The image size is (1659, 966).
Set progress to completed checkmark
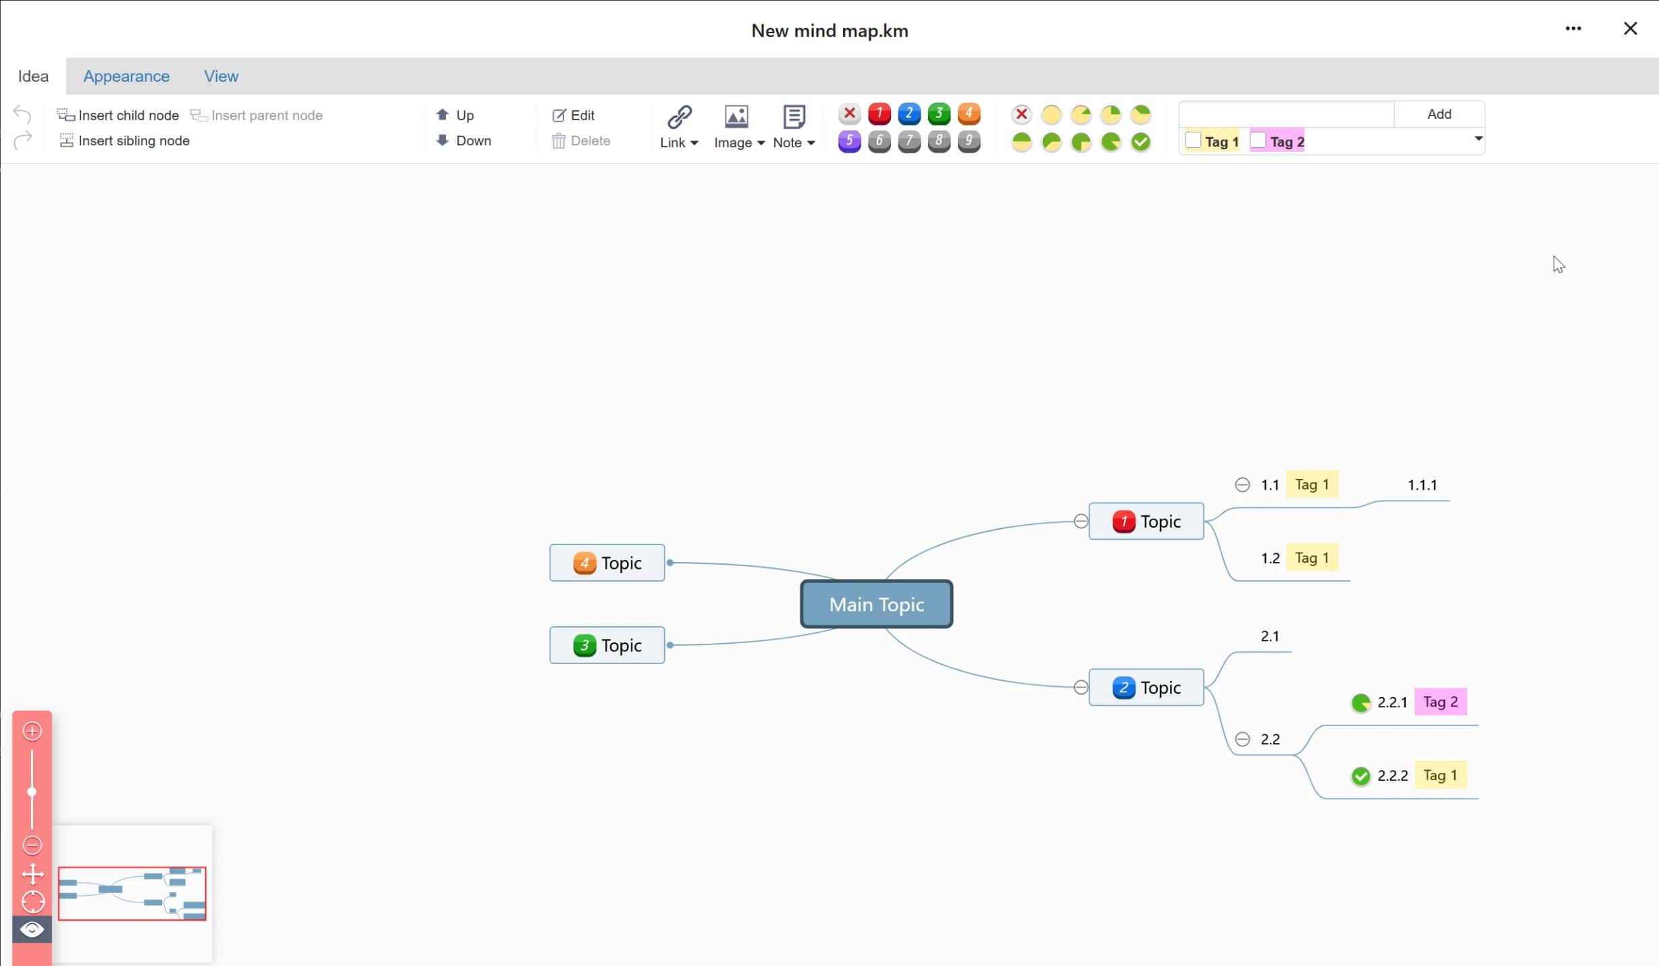pyautogui.click(x=1141, y=142)
